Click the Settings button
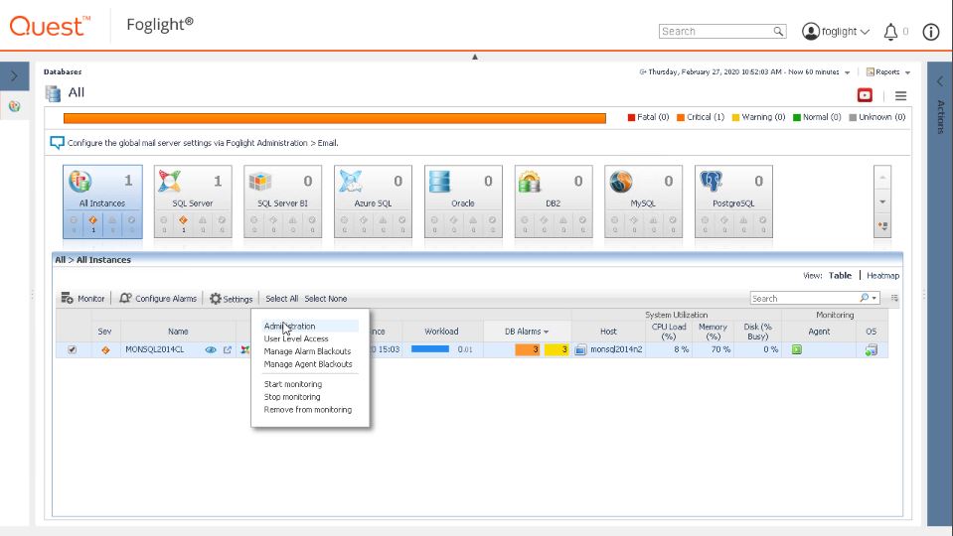The image size is (953, 536). 231,299
